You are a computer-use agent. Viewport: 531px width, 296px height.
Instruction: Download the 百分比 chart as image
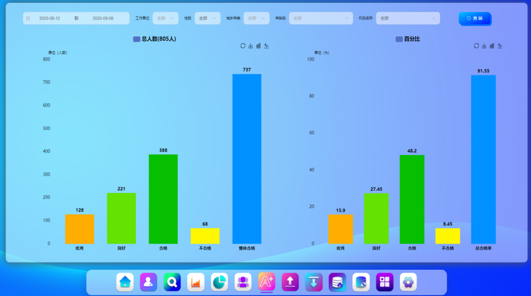point(484,46)
